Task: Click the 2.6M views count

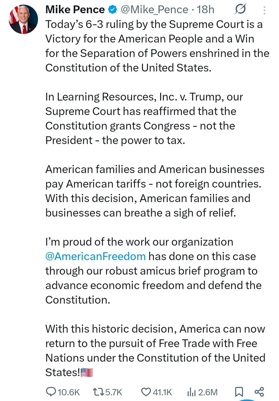Action: (x=208, y=391)
